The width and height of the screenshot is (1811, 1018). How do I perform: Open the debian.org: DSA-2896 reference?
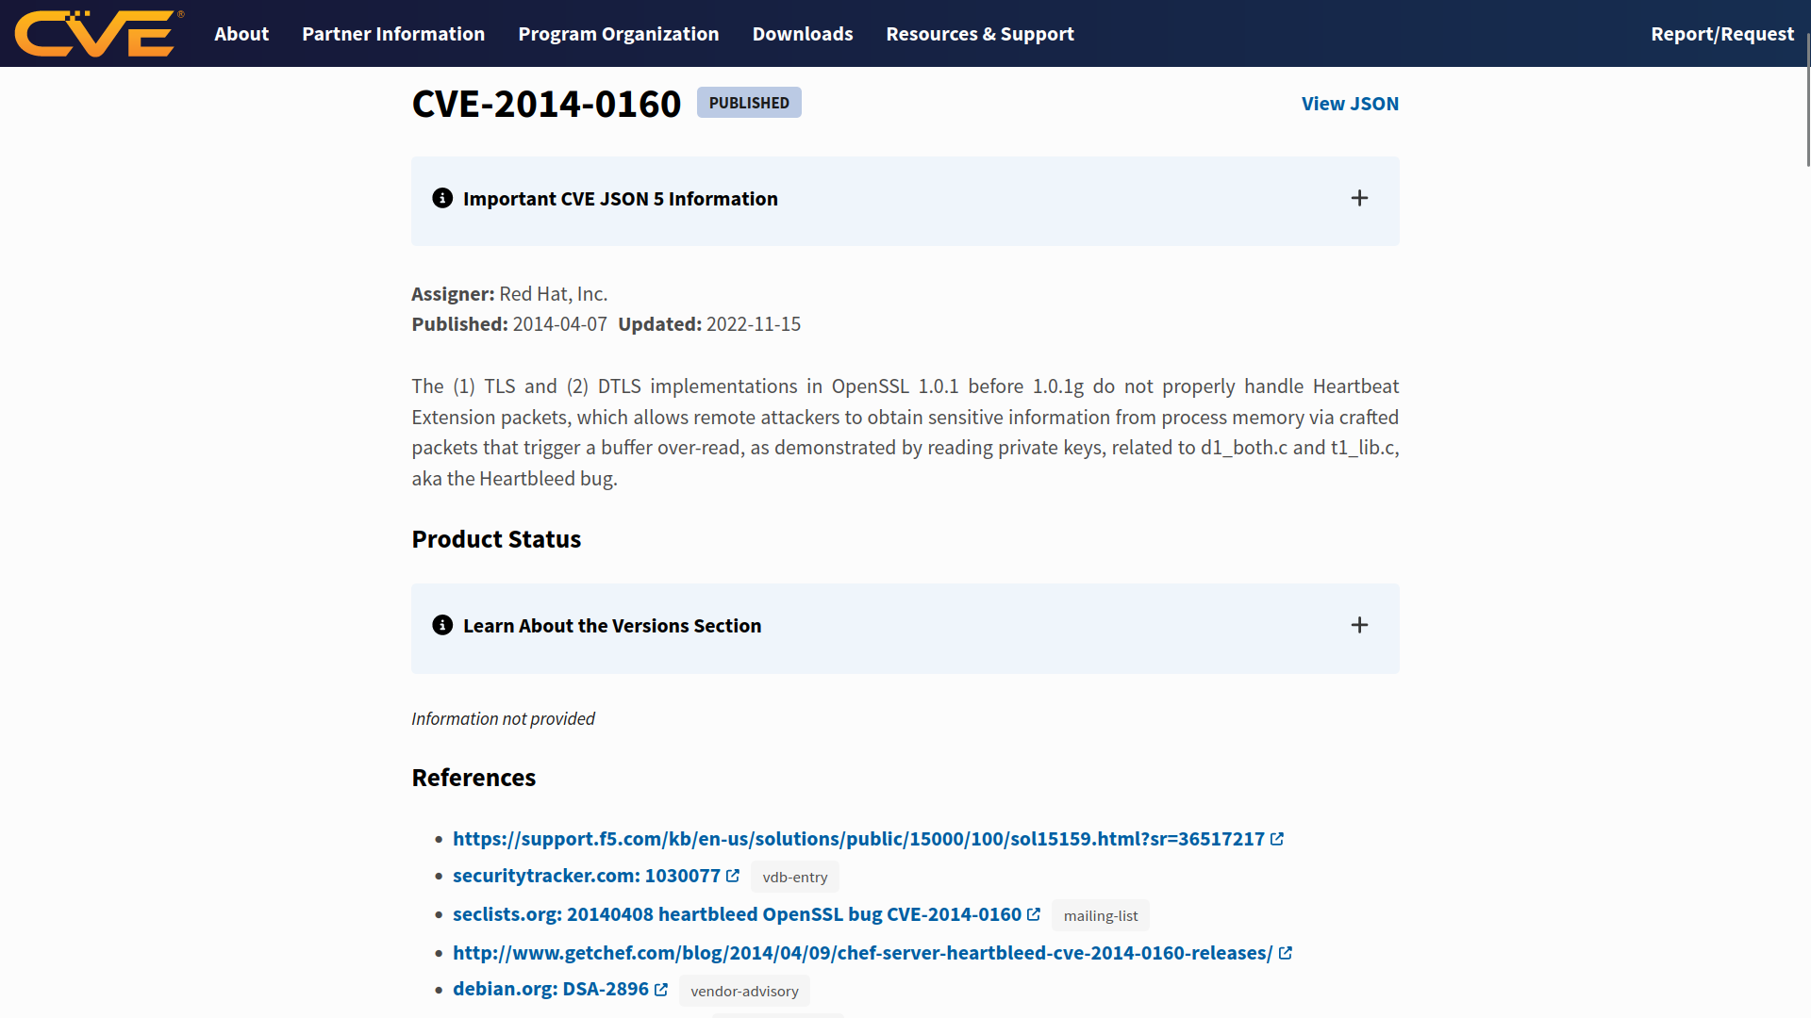(x=551, y=989)
